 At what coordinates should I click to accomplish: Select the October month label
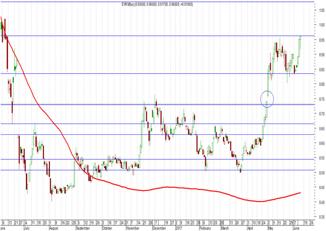tap(107, 228)
